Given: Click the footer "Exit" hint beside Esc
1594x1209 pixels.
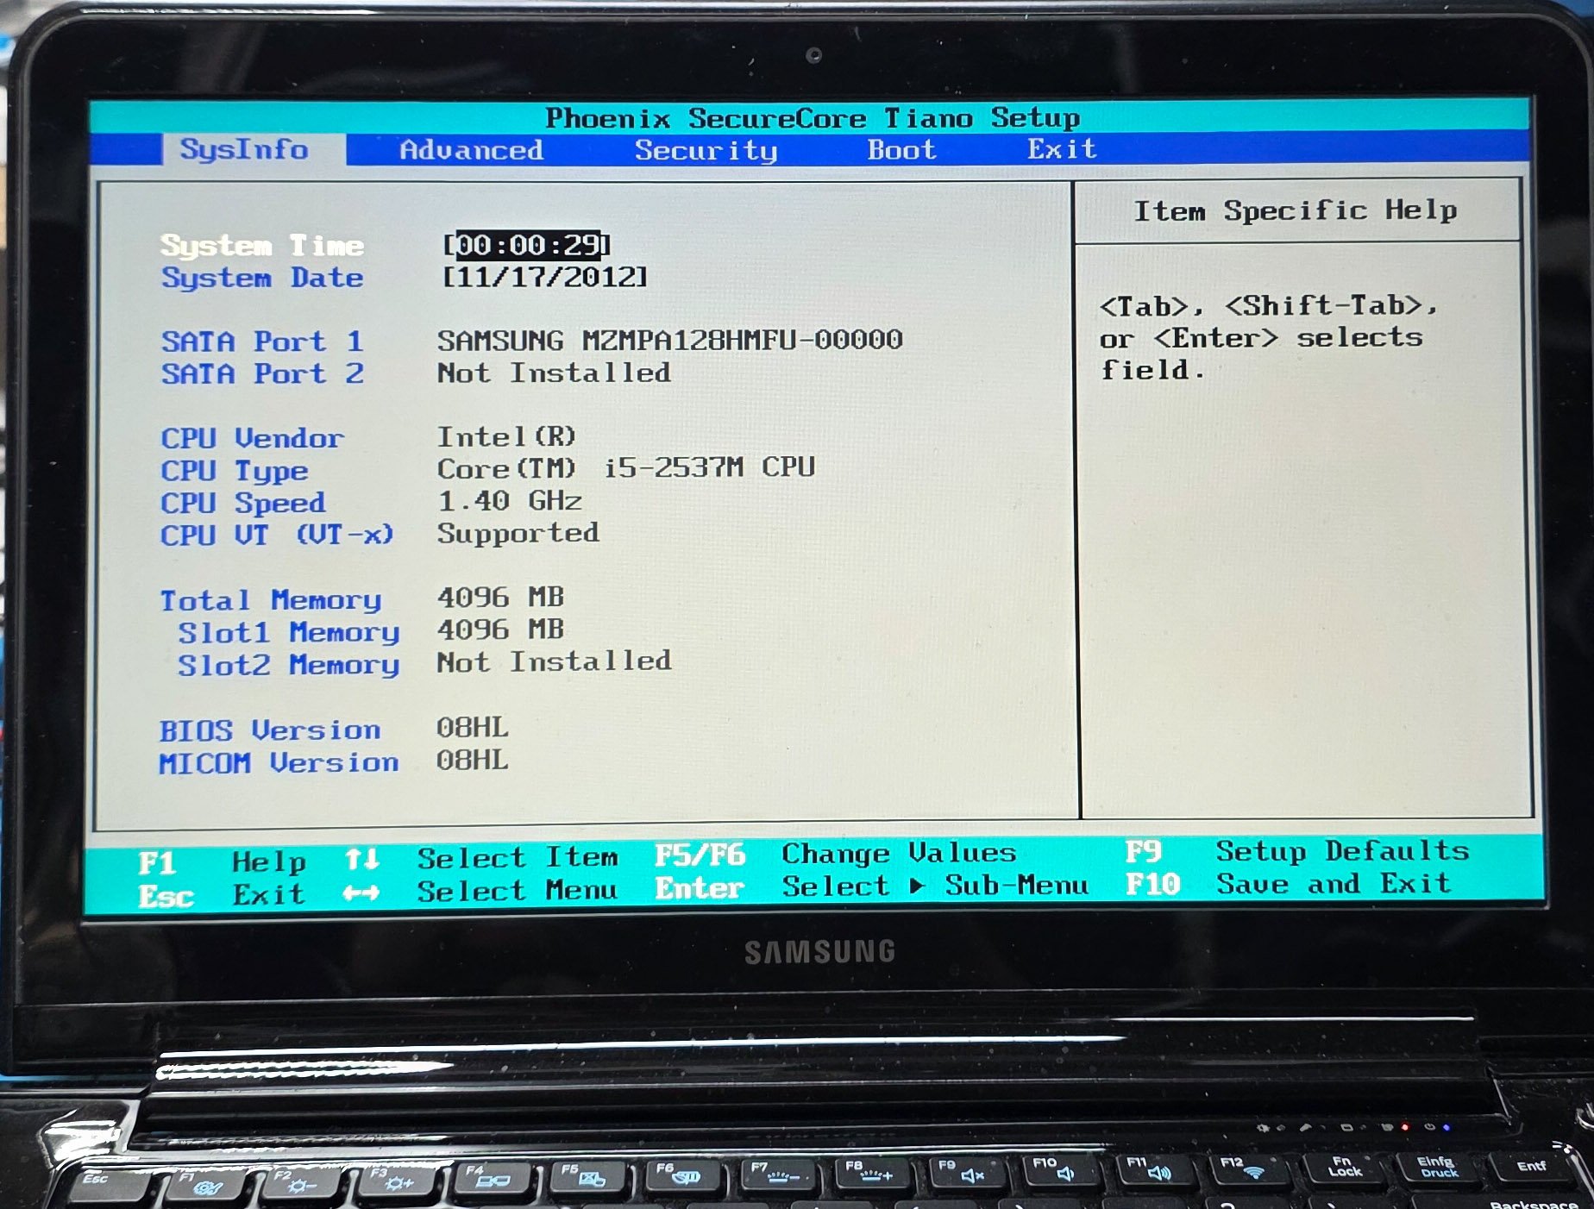Looking at the screenshot, I should click(x=268, y=894).
